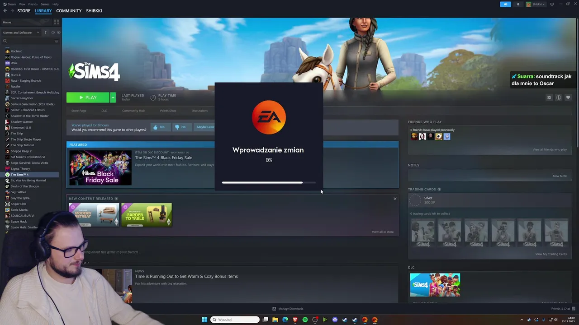Screen dimensions: 579x325
Task: Click the Maybe Later button
Action: pyautogui.click(x=204, y=127)
